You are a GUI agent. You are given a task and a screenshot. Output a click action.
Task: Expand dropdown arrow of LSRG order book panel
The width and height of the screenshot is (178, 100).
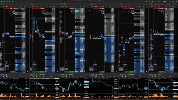click(x=58, y=4)
